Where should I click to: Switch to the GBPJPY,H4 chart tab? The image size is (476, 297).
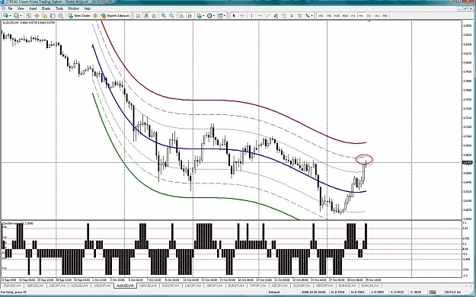pos(214,286)
